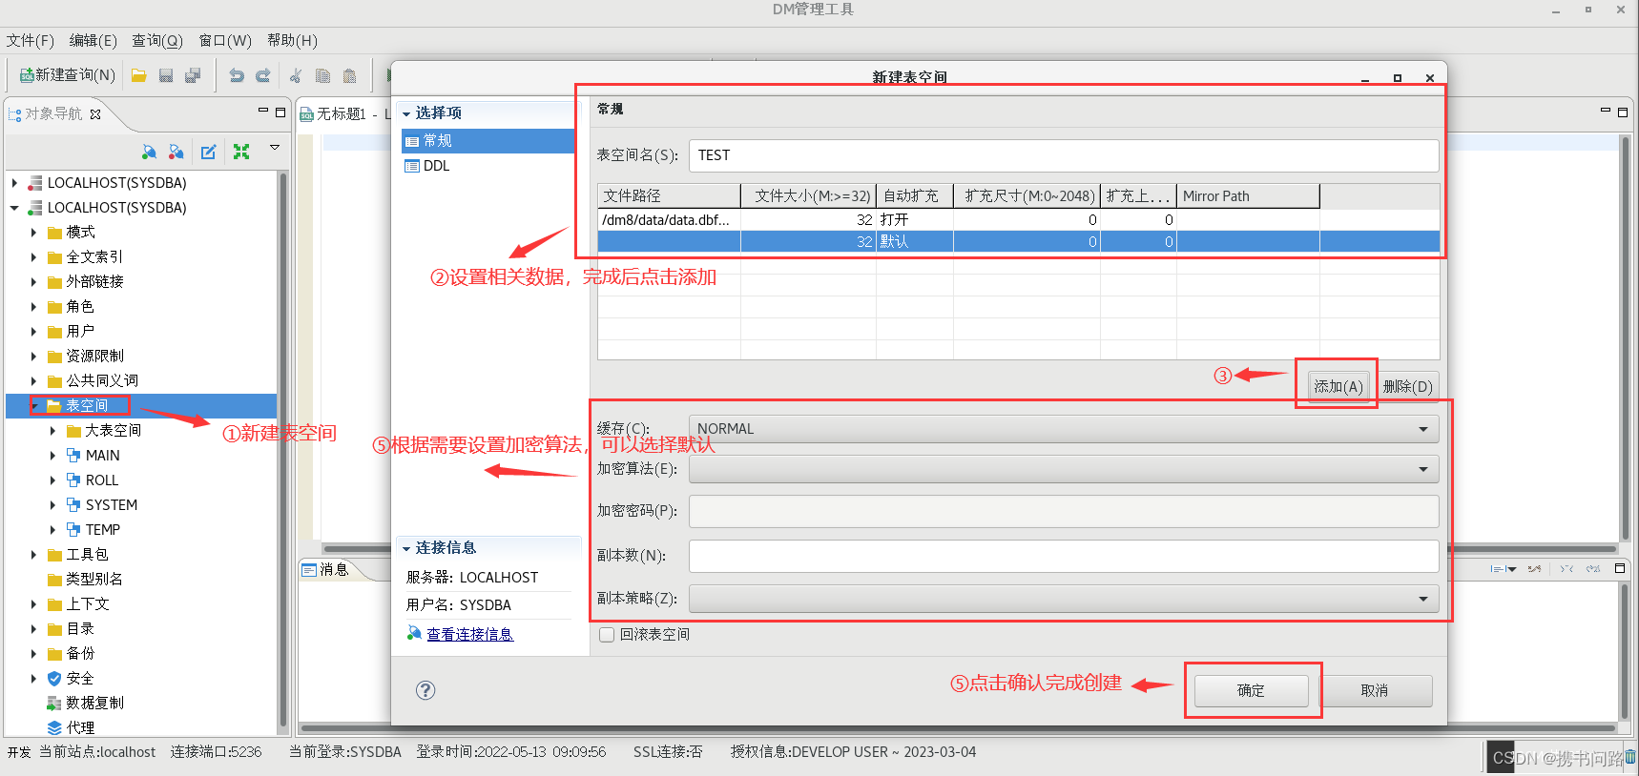The height and width of the screenshot is (776, 1639).
Task: Click the 表空间名 input field
Action: click(x=1064, y=155)
